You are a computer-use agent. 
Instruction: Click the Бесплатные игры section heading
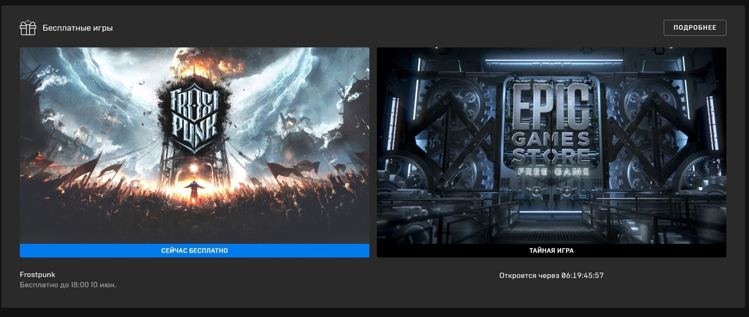[78, 27]
